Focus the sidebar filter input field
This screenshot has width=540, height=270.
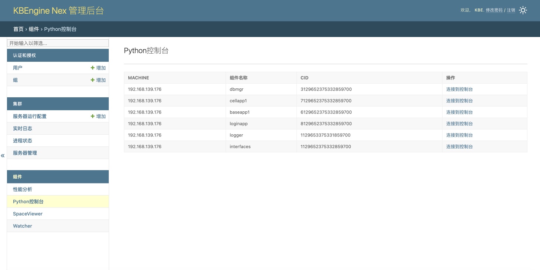(x=58, y=43)
